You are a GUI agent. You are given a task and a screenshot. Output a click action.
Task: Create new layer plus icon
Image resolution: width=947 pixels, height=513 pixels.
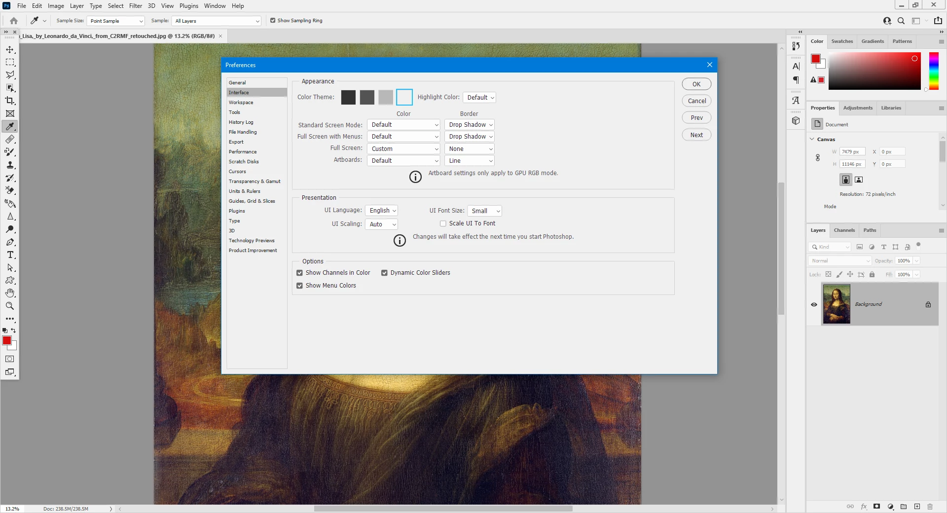coord(917,507)
